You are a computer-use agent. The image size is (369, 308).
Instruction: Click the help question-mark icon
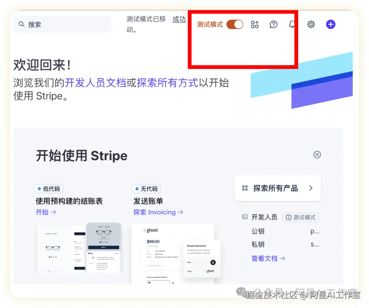[273, 24]
